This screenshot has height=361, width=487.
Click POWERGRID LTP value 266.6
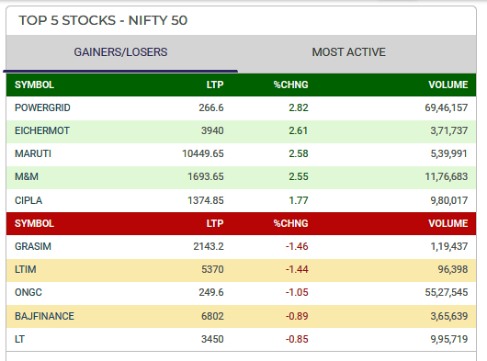[x=211, y=107]
